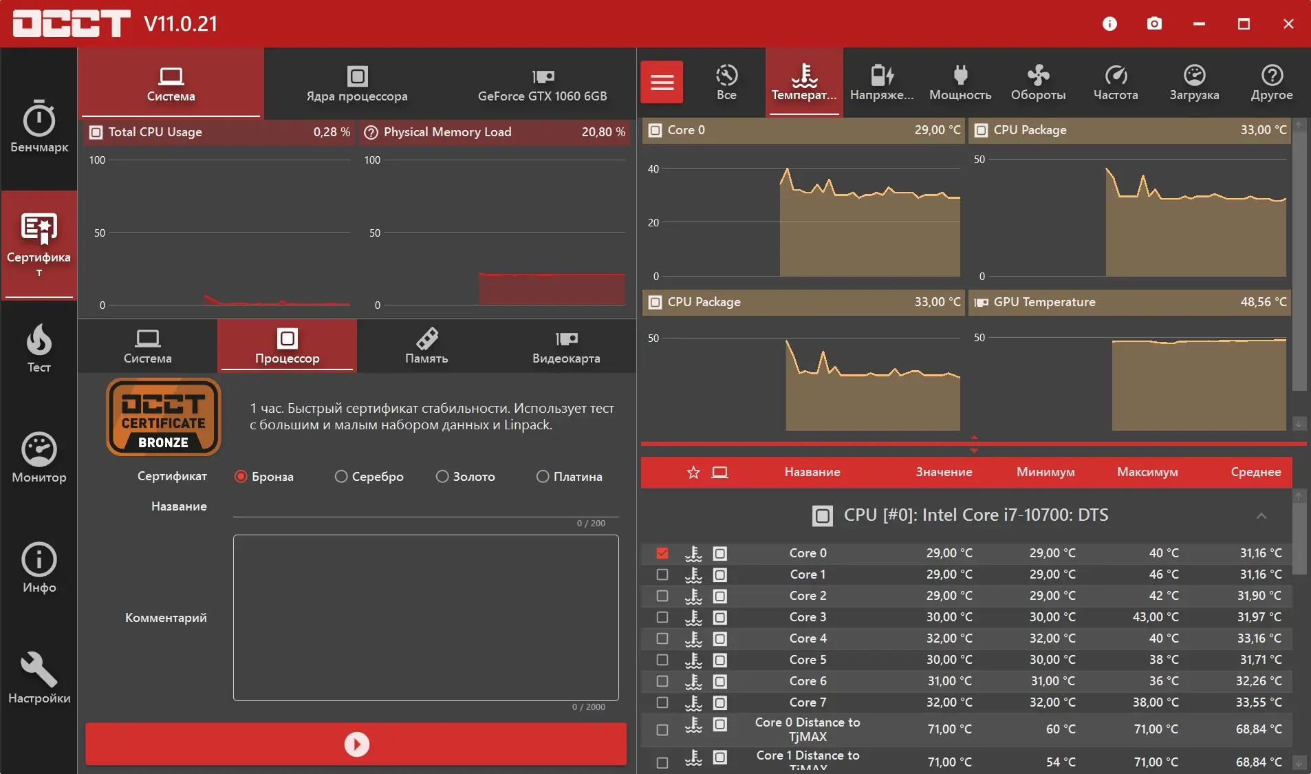Viewport: 1311px width, 774px height.
Task: Check the Core 2 checkbox
Action: [662, 596]
